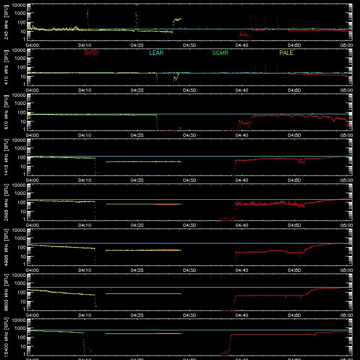Click the 04:40 time label below 4995 MHz plot
This screenshot has width=360, height=360.
click(x=242, y=270)
